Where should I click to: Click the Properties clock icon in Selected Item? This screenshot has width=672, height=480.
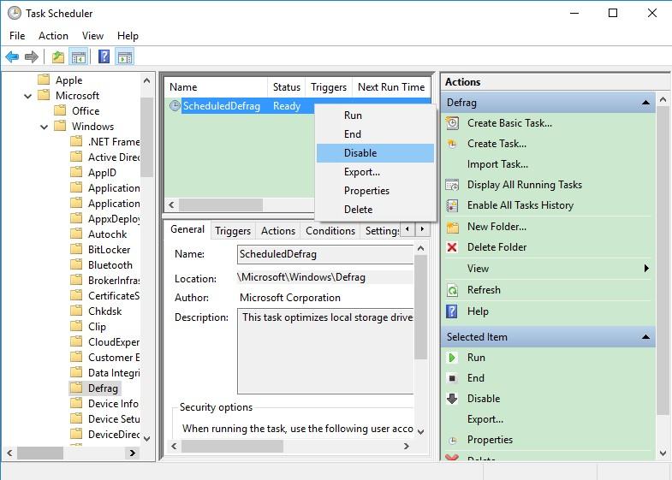tap(453, 440)
